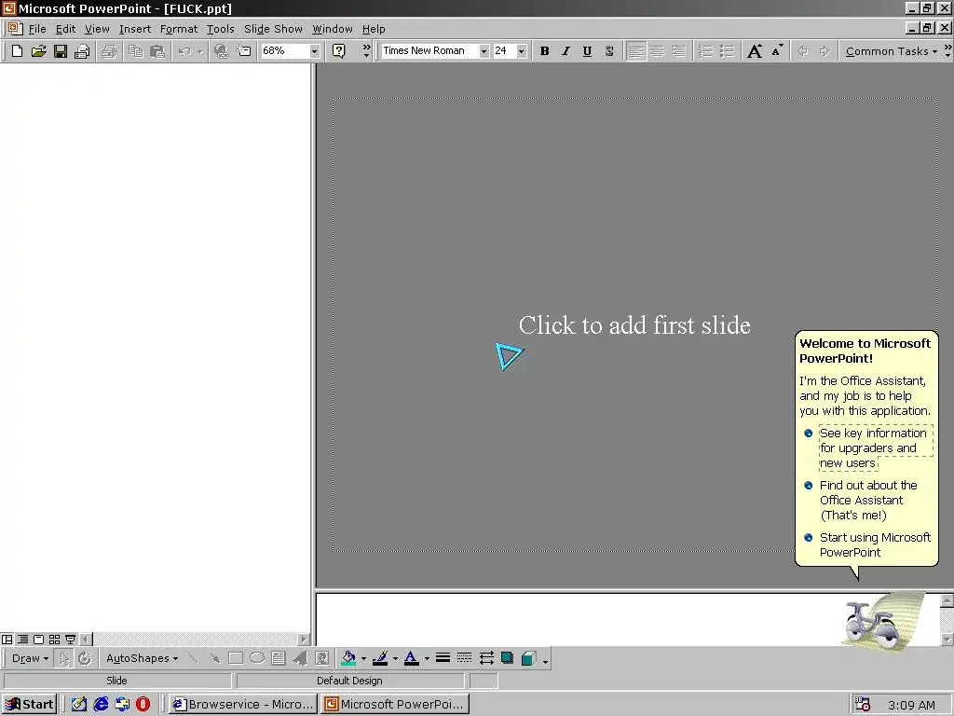Click the Windows Start button
Screen dimensions: 954x716
click(x=30, y=704)
